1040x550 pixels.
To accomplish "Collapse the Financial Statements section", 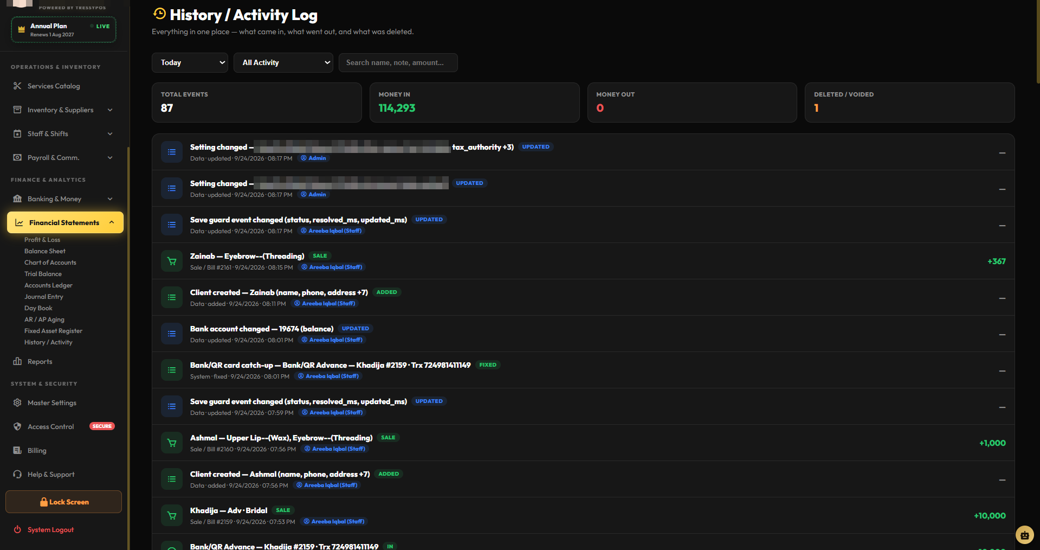I will click(x=65, y=222).
